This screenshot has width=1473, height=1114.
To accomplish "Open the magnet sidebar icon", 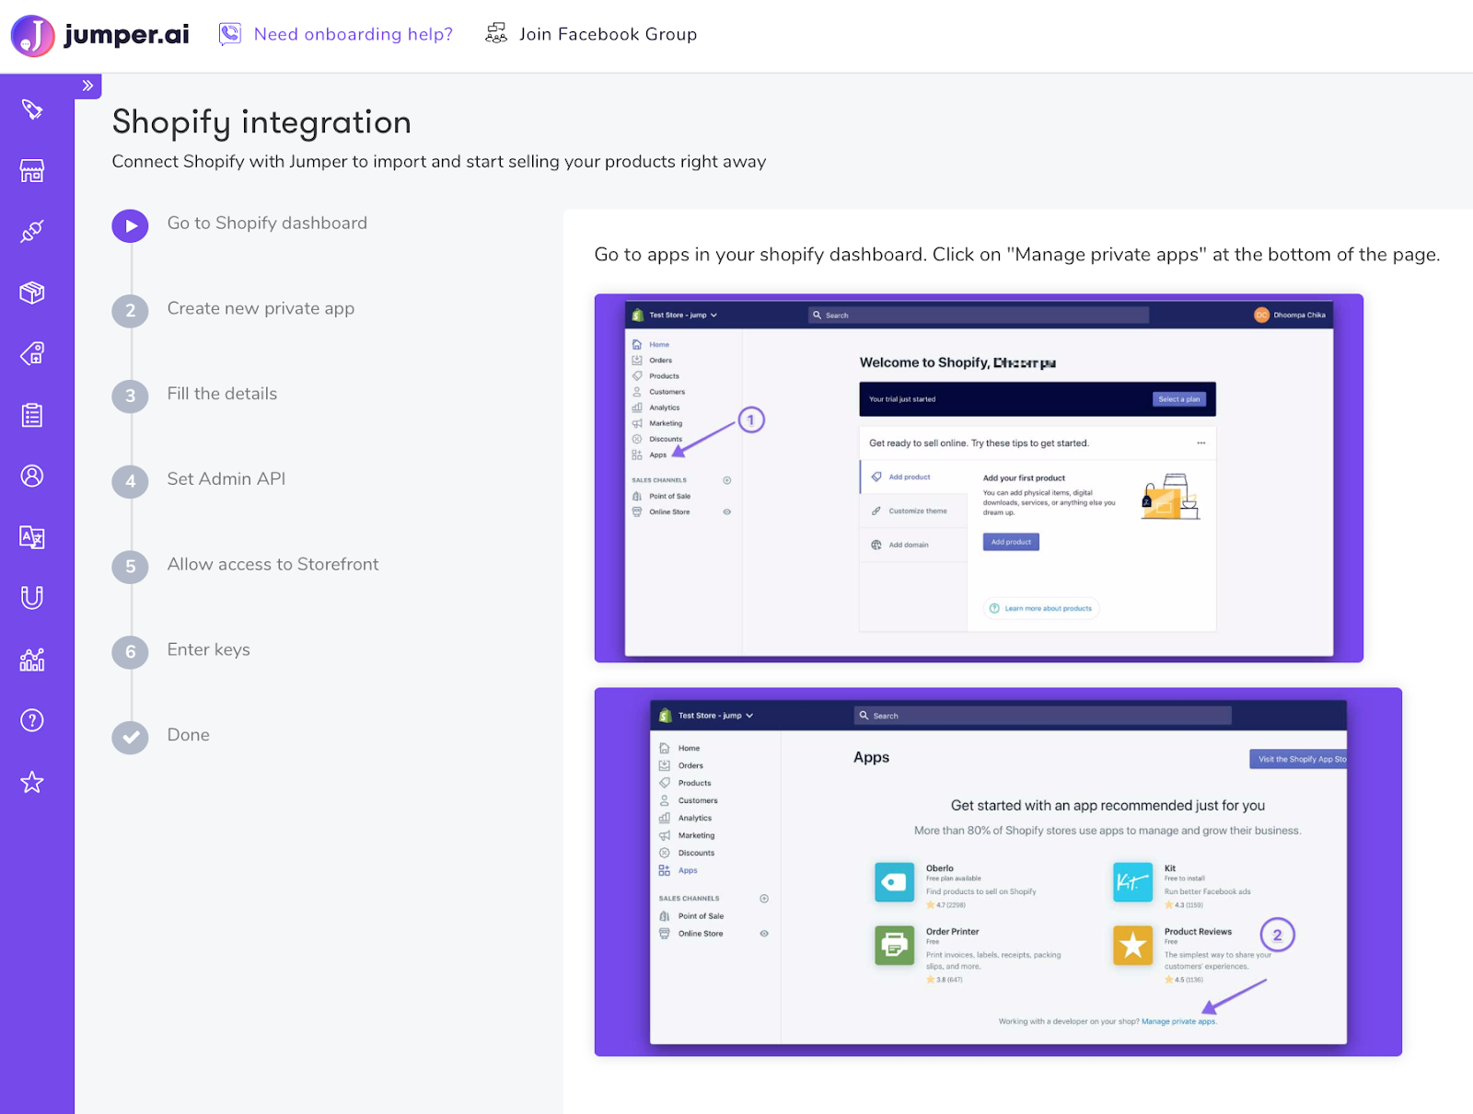I will point(32,598).
